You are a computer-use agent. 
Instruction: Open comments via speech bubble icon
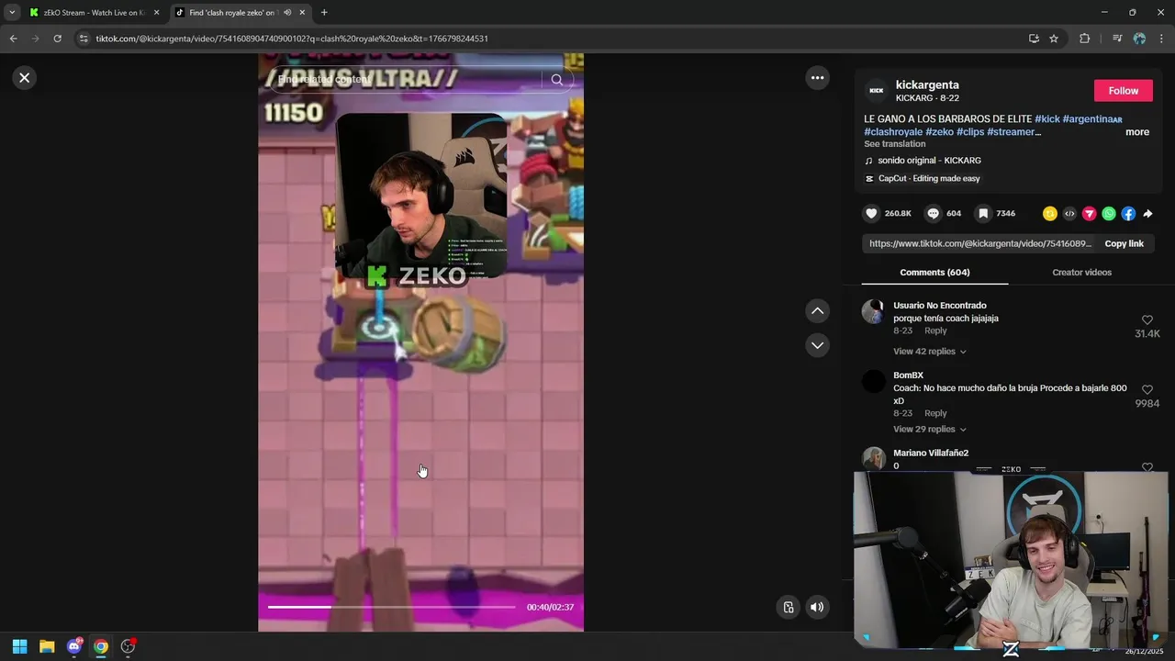tap(933, 213)
